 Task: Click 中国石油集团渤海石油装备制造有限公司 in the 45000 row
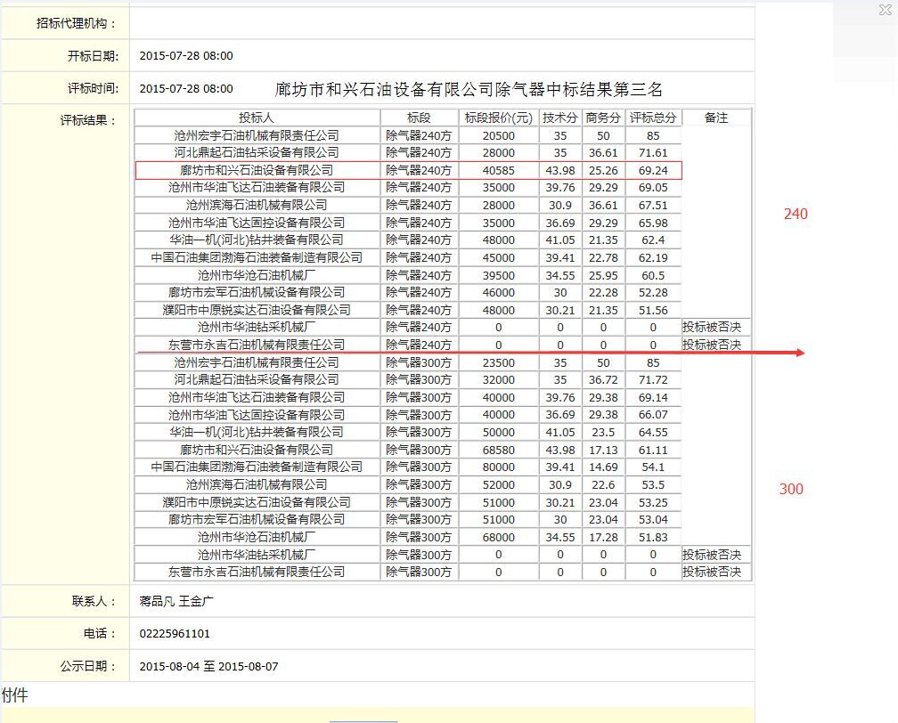(x=257, y=257)
